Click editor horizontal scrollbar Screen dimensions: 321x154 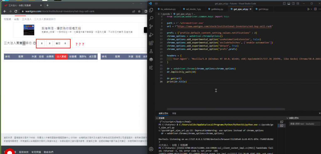tap(226, 109)
